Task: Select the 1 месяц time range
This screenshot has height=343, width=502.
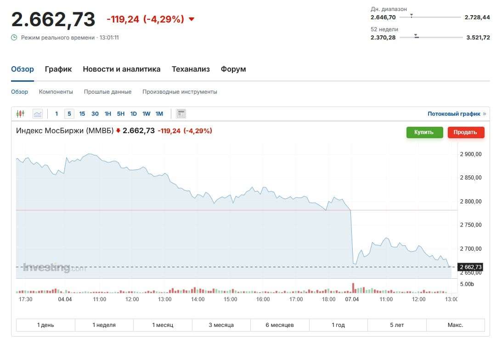Action: click(163, 325)
